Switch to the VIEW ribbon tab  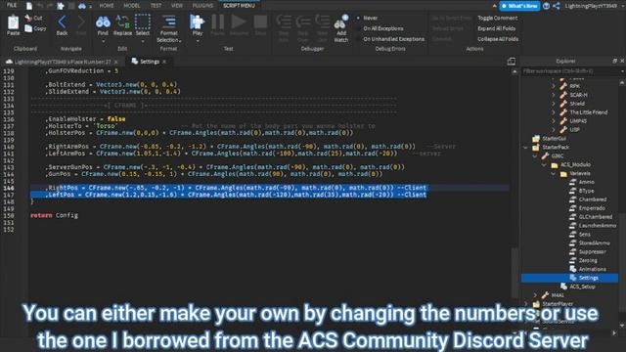pyautogui.click(x=176, y=6)
